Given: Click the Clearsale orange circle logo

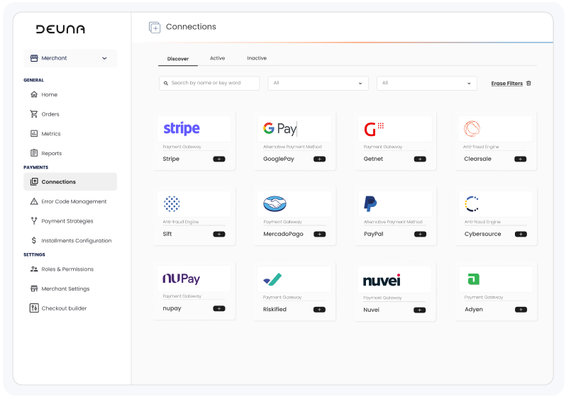Looking at the screenshot, I should tap(472, 128).
